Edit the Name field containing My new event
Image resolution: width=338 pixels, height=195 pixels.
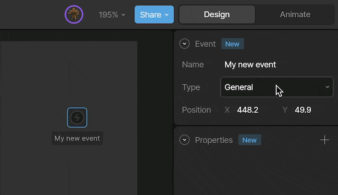(250, 65)
